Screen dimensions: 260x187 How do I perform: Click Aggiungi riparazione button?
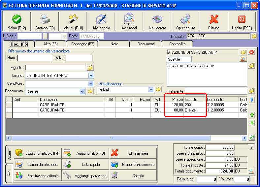(x=85, y=175)
